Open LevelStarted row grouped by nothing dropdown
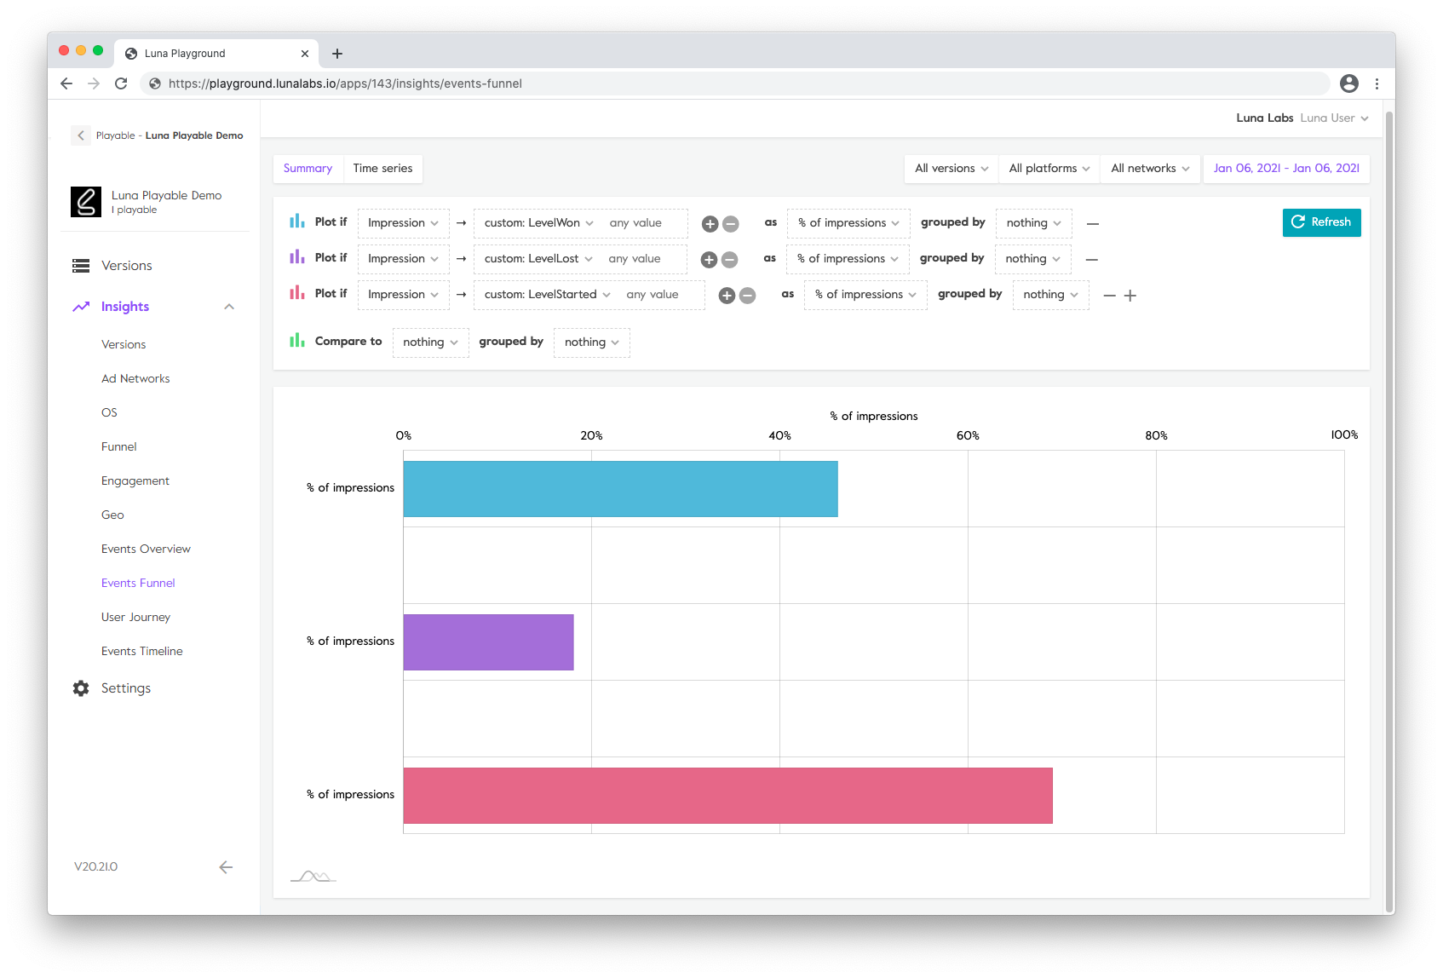 1051,295
